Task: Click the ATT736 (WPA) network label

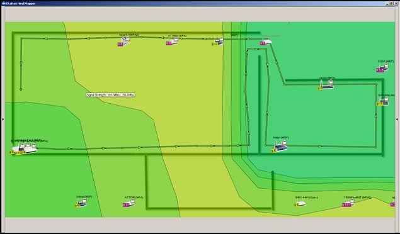Action: [134, 198]
